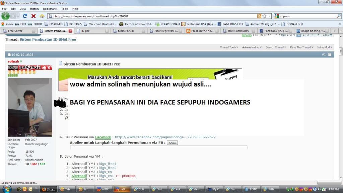Screen dimensions: 343x193
Task: Go back with the green Back arrow
Action: coord(5,16)
